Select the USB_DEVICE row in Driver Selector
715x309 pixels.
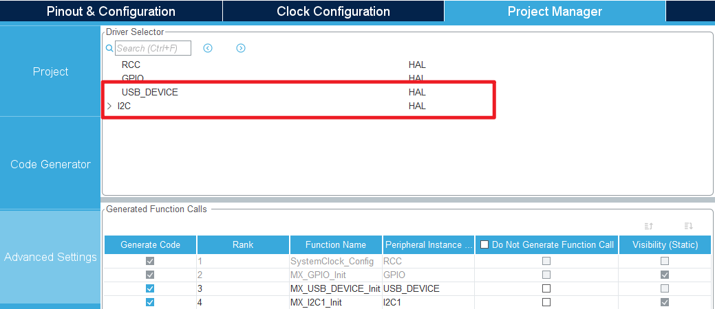pos(150,92)
